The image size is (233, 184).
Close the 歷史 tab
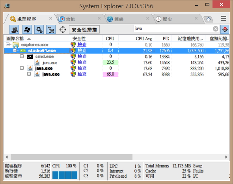coord(196,19)
